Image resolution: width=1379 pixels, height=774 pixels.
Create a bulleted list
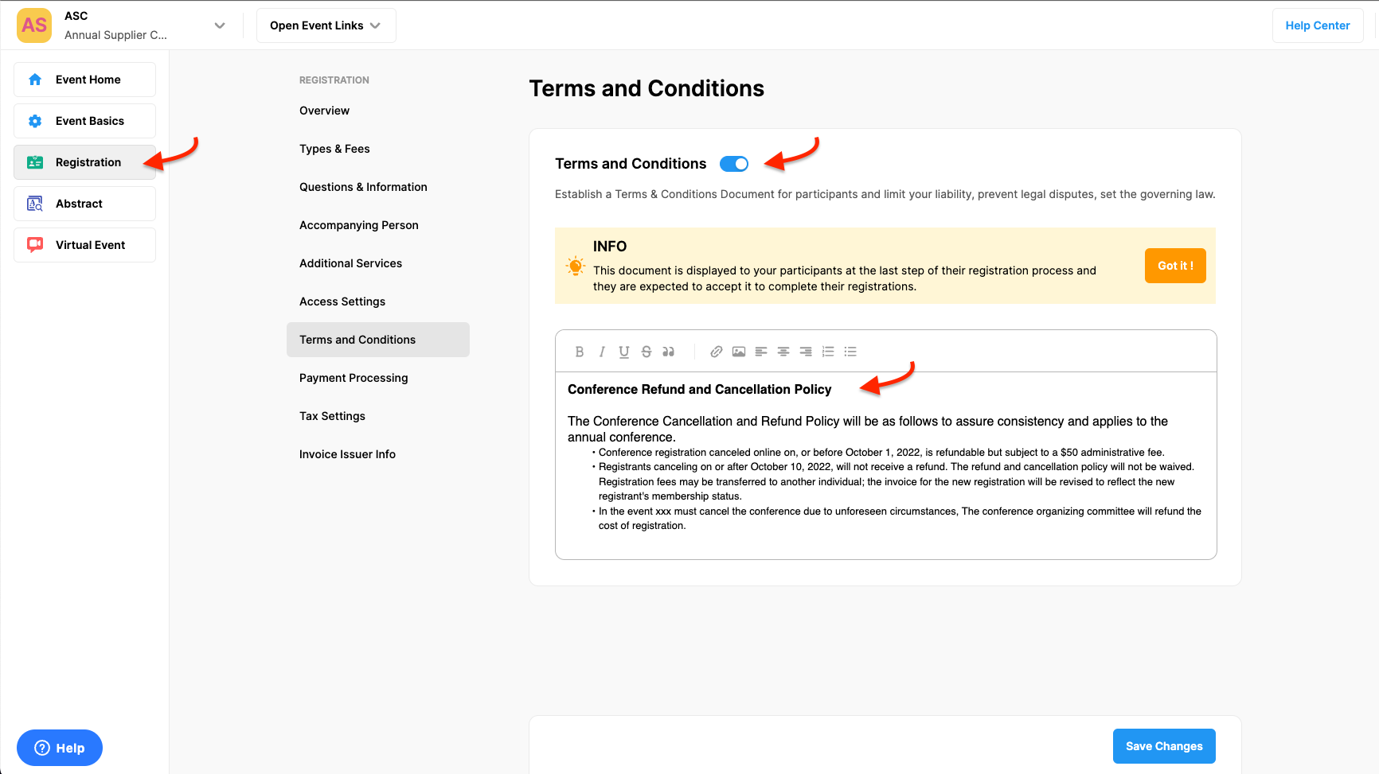pyautogui.click(x=850, y=352)
